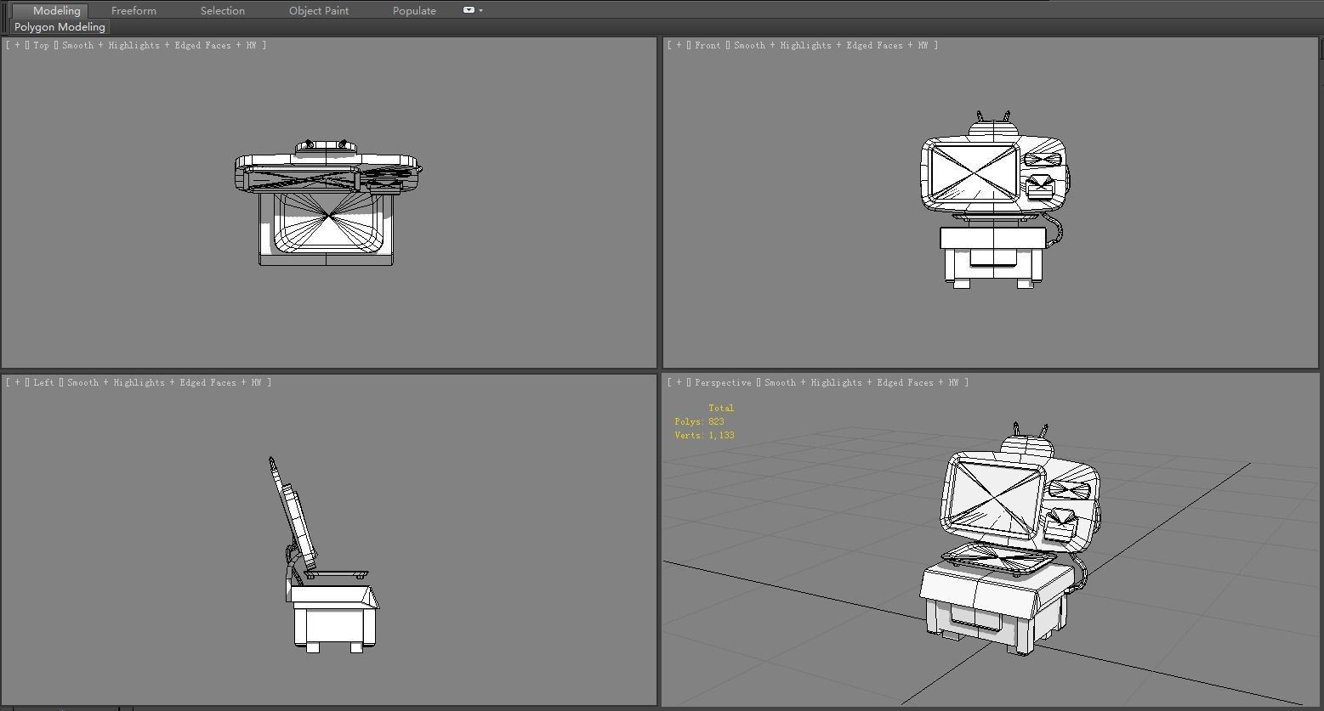
Task: Toggle the ribbon minimize button icon
Action: click(469, 10)
